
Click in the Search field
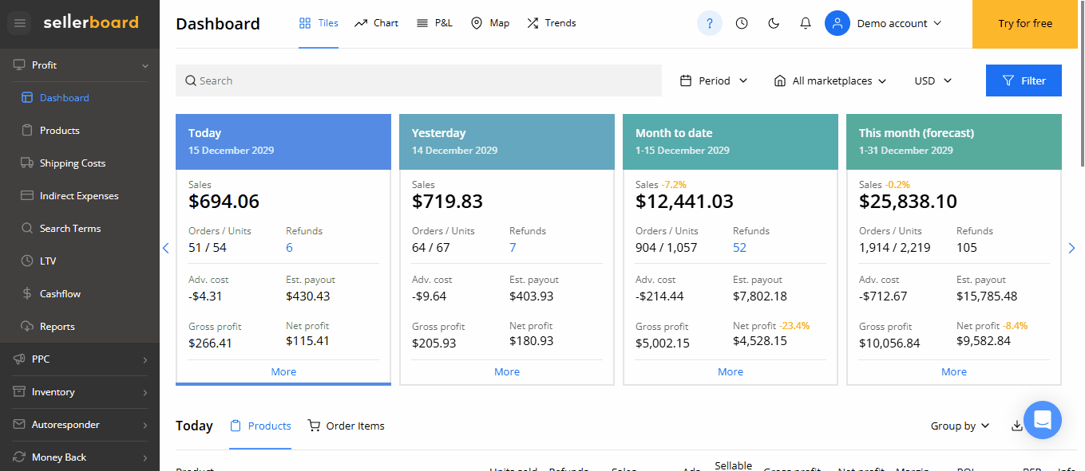[418, 80]
